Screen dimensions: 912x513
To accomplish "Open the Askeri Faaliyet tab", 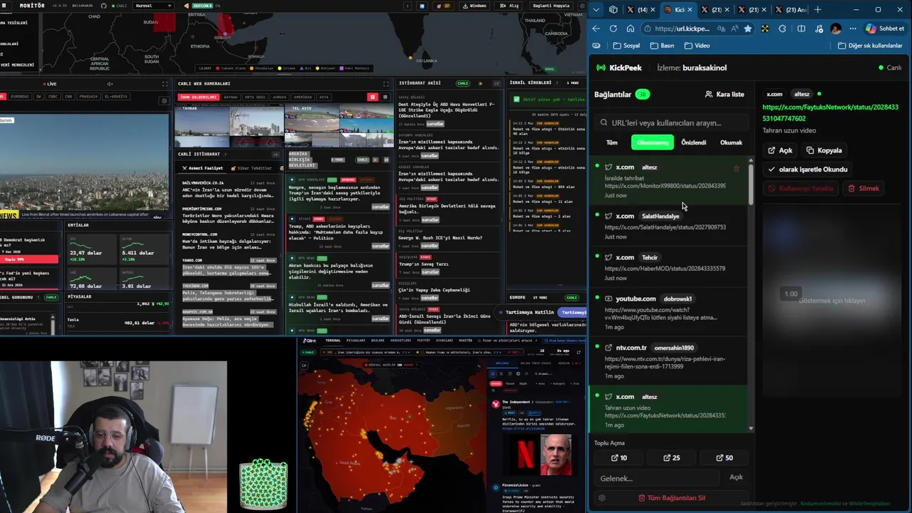I will coord(202,168).
